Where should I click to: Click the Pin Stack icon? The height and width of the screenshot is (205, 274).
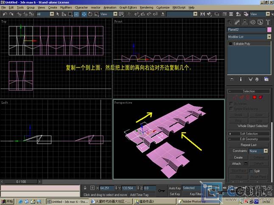[x=232, y=79]
